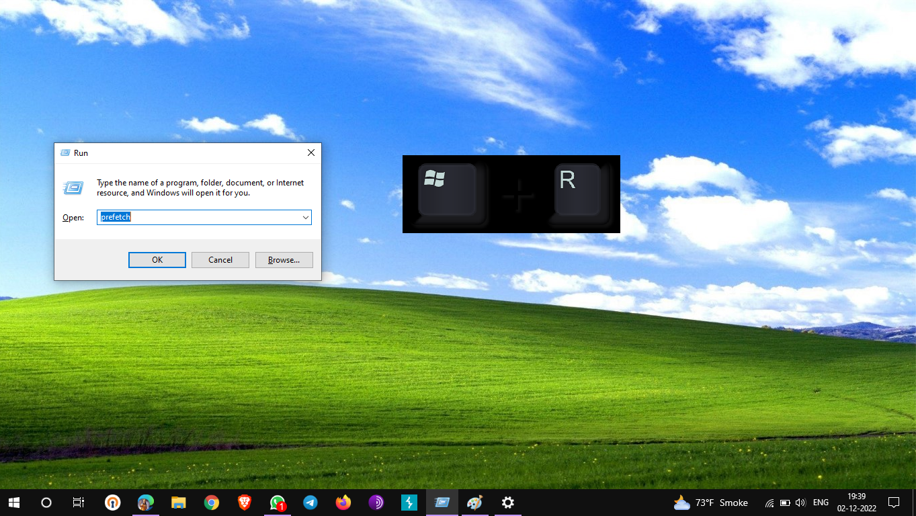The height and width of the screenshot is (516, 916).
Task: Launch the orange headphone app on taskbar
Action: coord(113,503)
